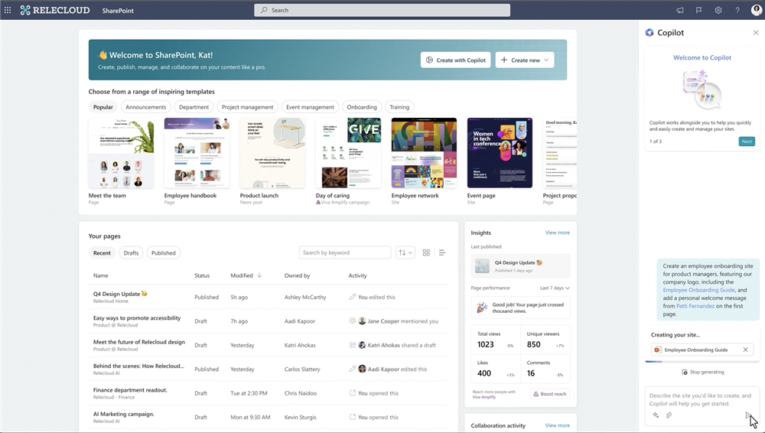Show Published pages filter
This screenshot has width=765, height=433.
point(164,253)
